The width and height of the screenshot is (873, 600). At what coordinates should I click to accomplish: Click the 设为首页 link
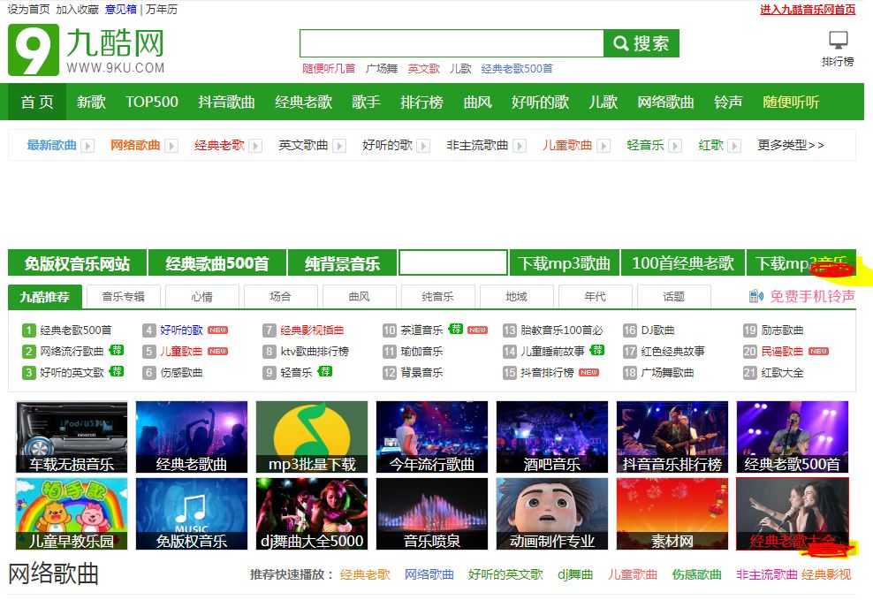(x=28, y=10)
